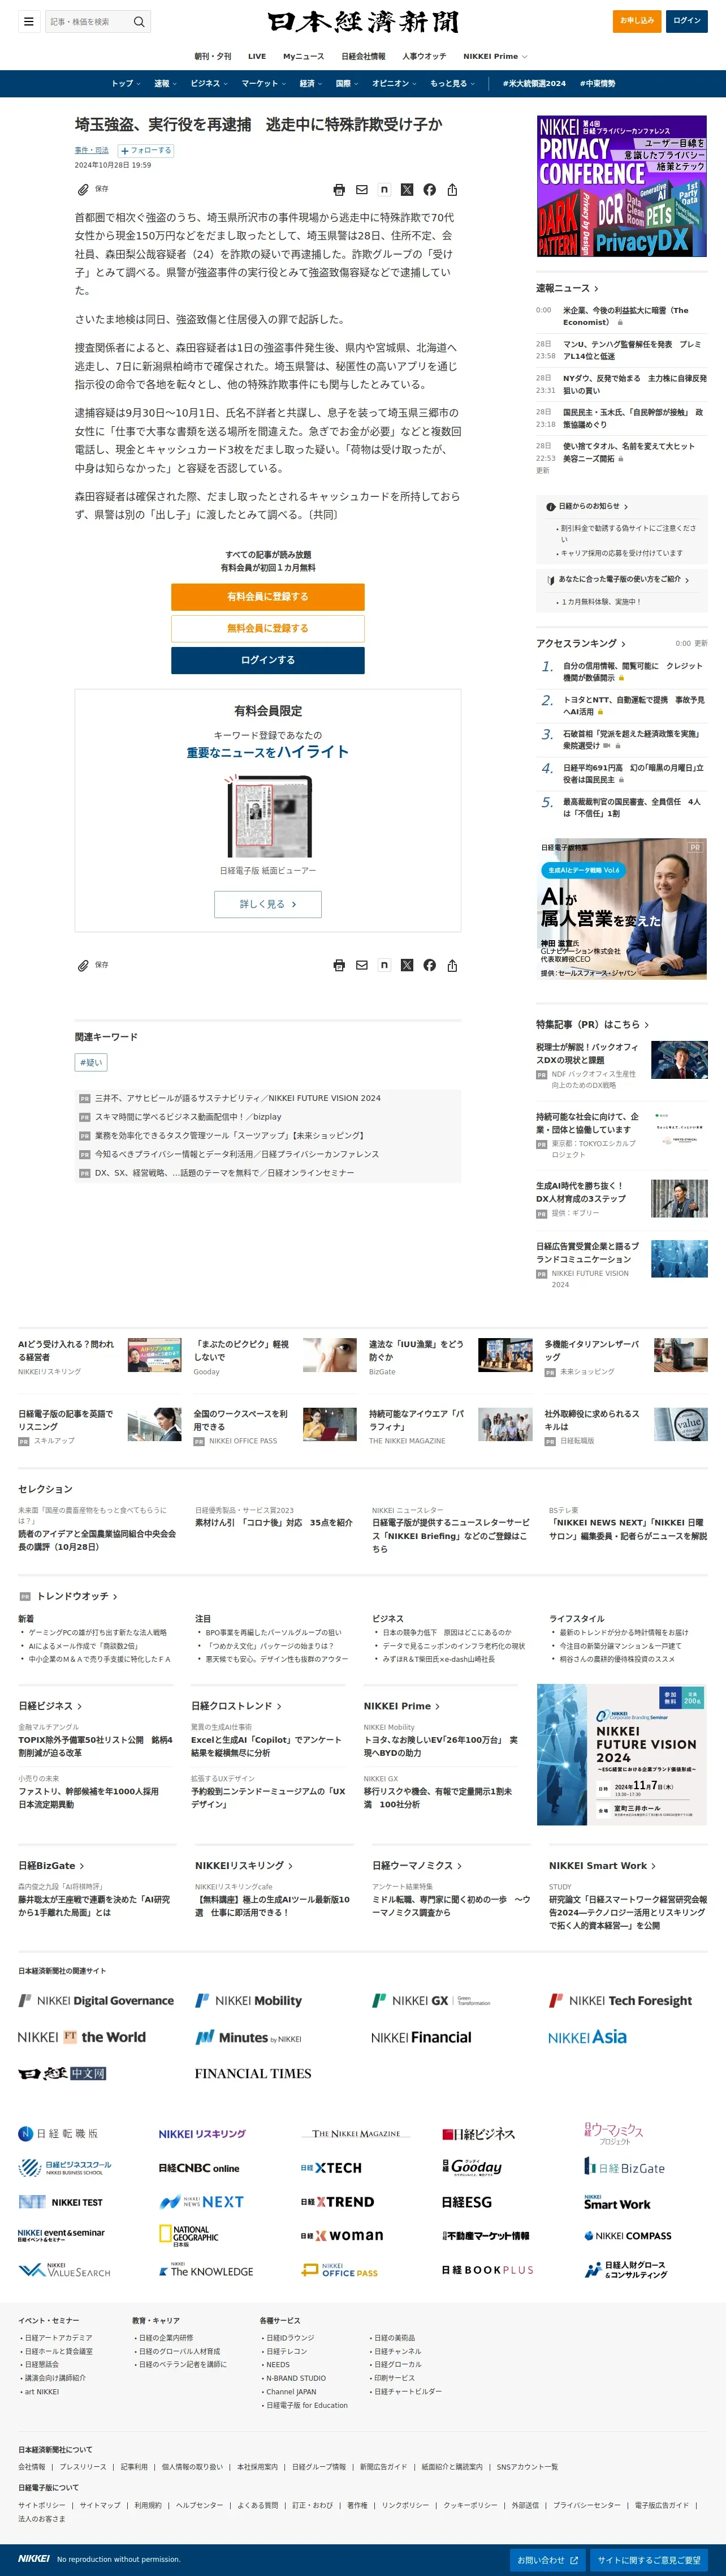
Task: Email article via the envelope icon under the headline
Action: click(x=361, y=189)
